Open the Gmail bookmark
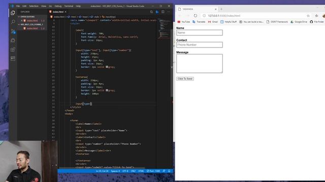The width and height of the screenshot is (325, 182). (213, 22)
